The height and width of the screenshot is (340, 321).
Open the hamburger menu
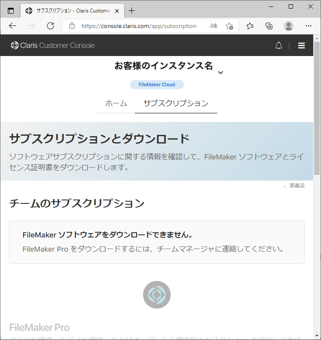(301, 46)
